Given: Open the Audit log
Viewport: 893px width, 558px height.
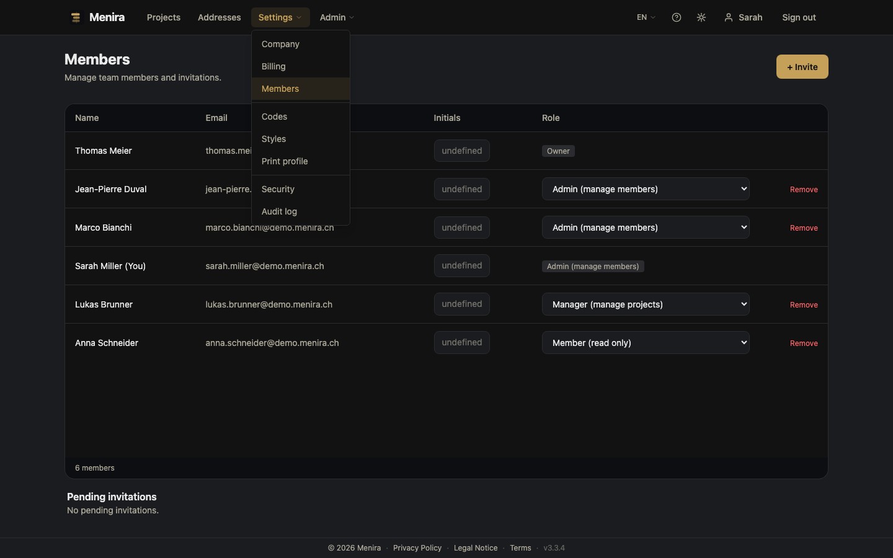Looking at the screenshot, I should click(x=301, y=211).
